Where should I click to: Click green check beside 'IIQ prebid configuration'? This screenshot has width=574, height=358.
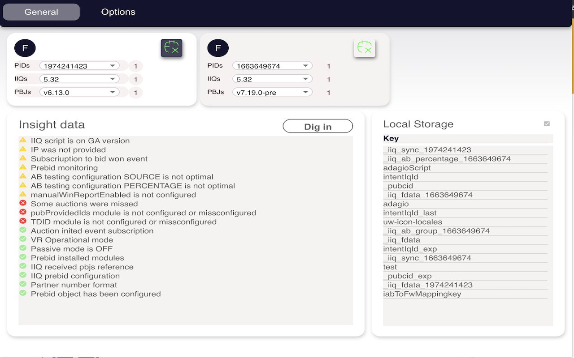pos(23,276)
